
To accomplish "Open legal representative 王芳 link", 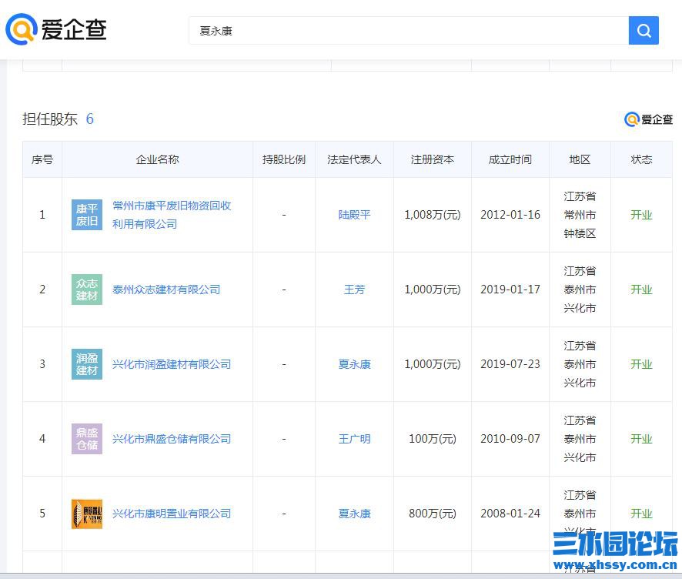I will point(355,289).
